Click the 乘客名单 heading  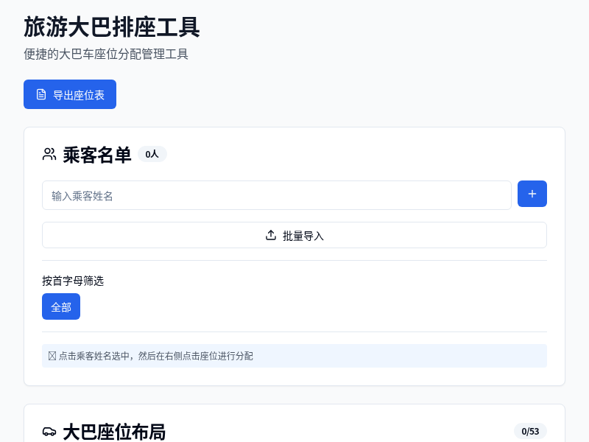coord(97,155)
